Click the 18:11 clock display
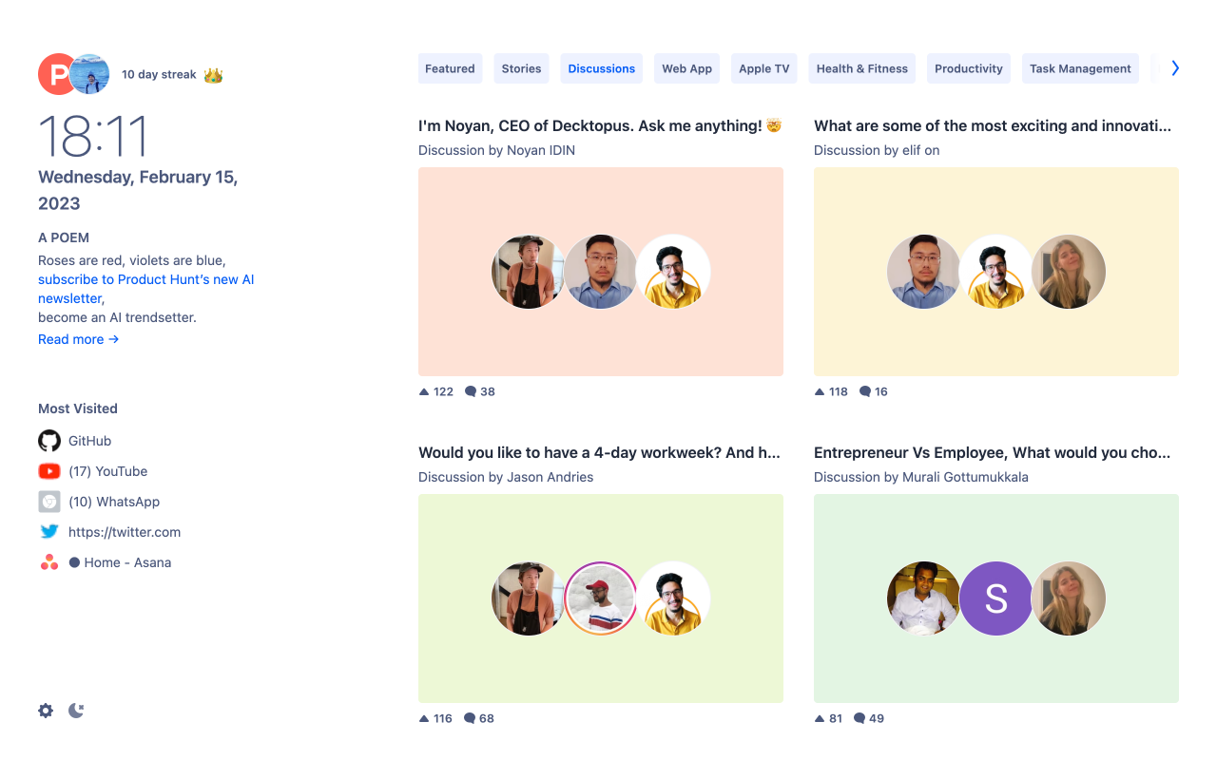This screenshot has width=1217, height=760. coord(93,136)
